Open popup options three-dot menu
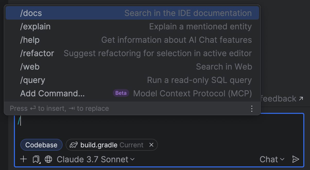This screenshot has width=310, height=170. pos(252,108)
